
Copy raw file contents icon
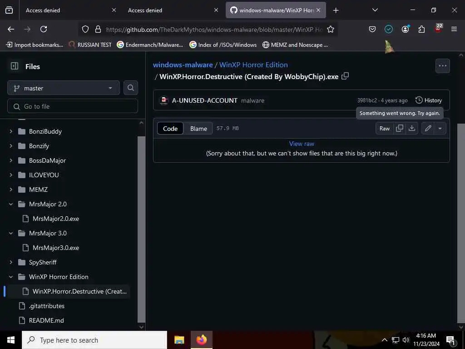(399, 128)
